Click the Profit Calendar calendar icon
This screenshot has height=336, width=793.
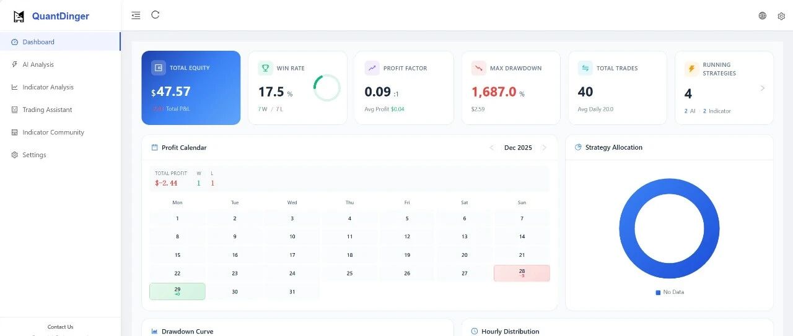coord(155,147)
